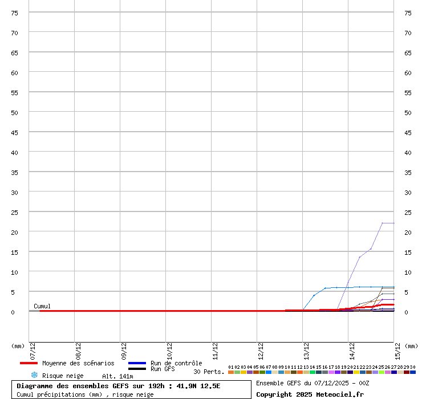This screenshot has width=422, height=399.
Task: Click the 'Alt. 141m' altitude label
Action: click(x=117, y=376)
